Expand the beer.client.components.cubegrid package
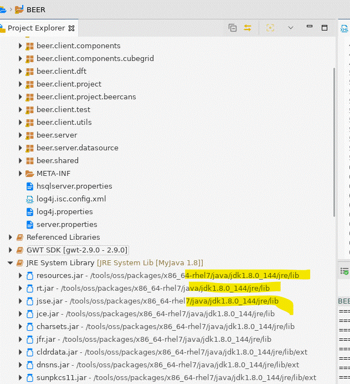This screenshot has width=350, height=384. tap(20, 58)
